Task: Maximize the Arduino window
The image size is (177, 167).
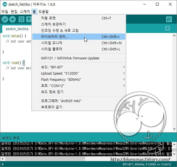Action: point(157,4)
